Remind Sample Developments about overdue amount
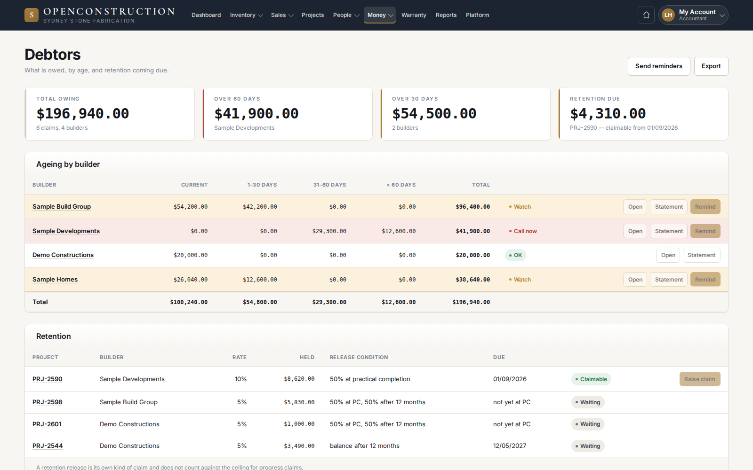 (705, 231)
